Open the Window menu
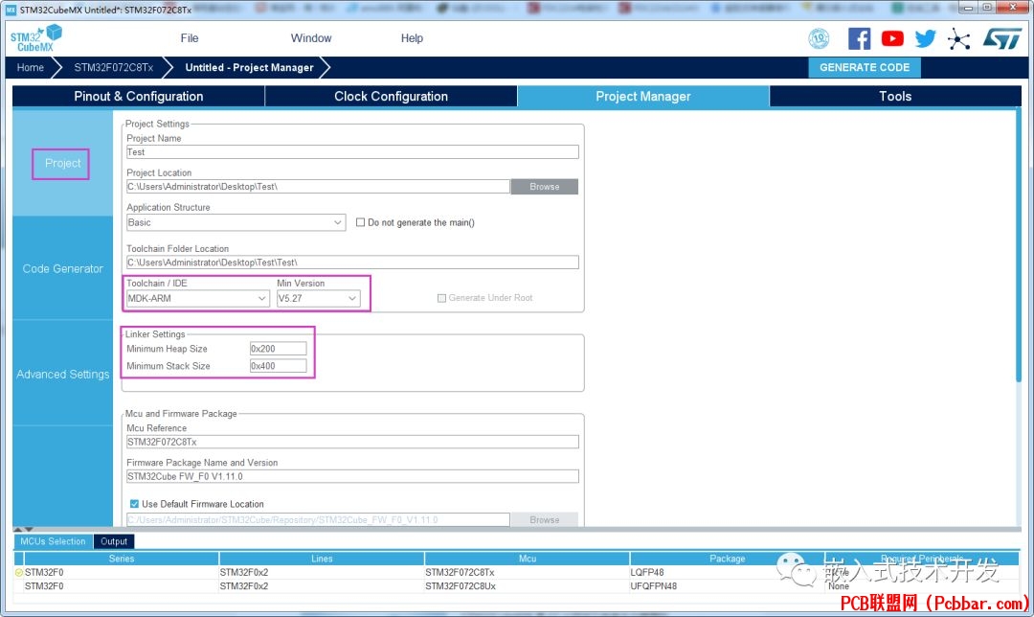Image resolution: width=1034 pixels, height=617 pixels. 311,38
